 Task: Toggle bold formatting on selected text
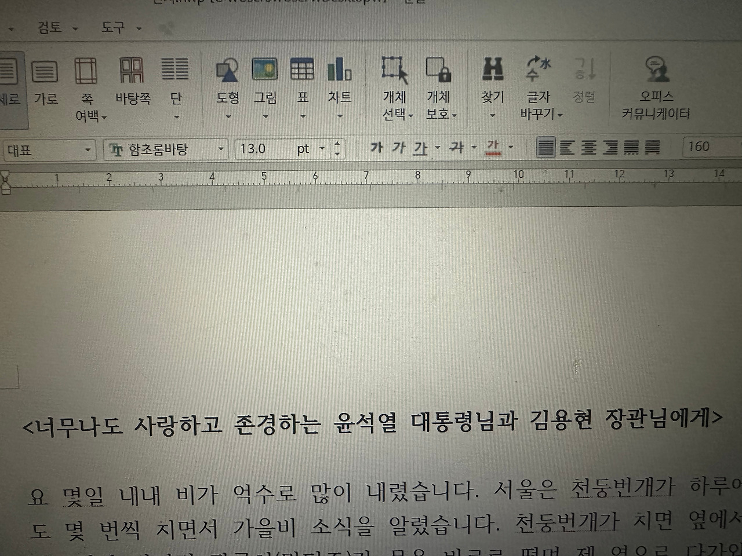[x=376, y=148]
